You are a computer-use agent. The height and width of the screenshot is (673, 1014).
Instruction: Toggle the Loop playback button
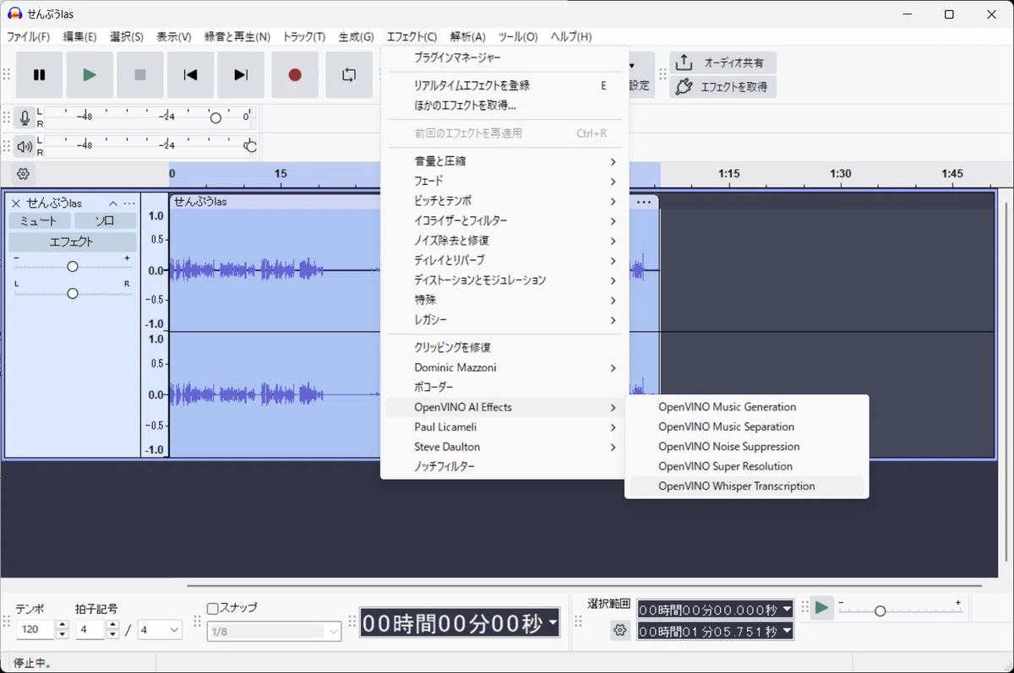349,75
